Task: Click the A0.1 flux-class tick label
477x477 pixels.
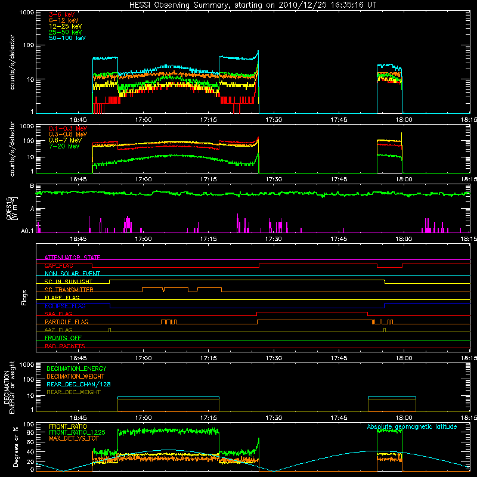Action: [27, 231]
